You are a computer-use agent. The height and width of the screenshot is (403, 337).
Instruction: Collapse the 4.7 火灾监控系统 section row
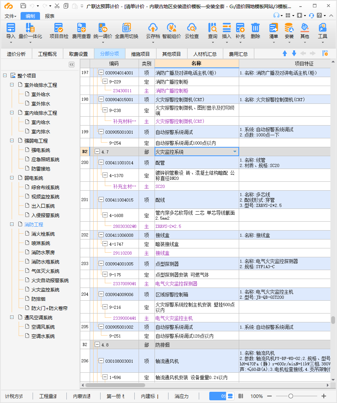pos(97,152)
